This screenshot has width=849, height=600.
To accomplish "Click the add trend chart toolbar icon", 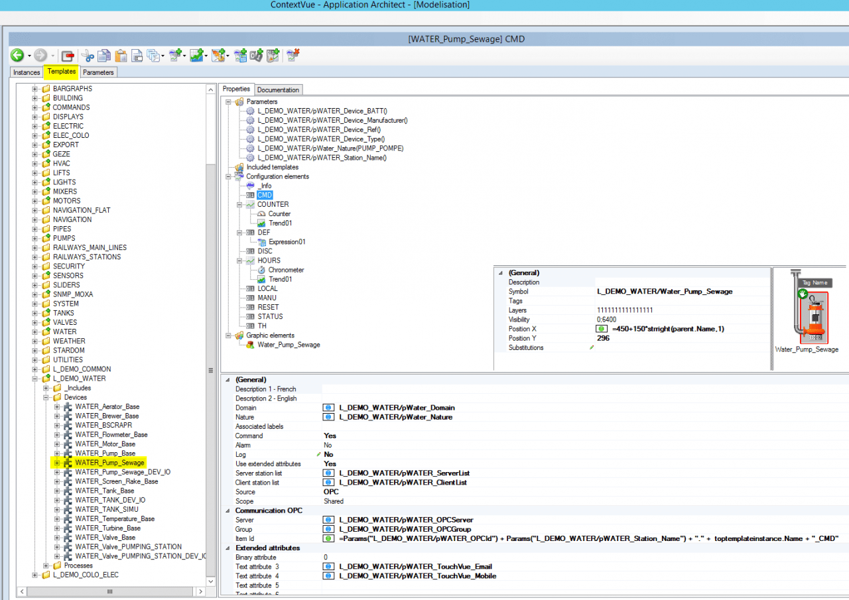I will pos(196,56).
